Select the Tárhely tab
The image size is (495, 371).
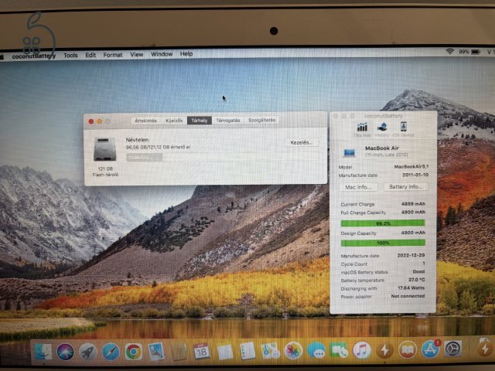point(200,121)
